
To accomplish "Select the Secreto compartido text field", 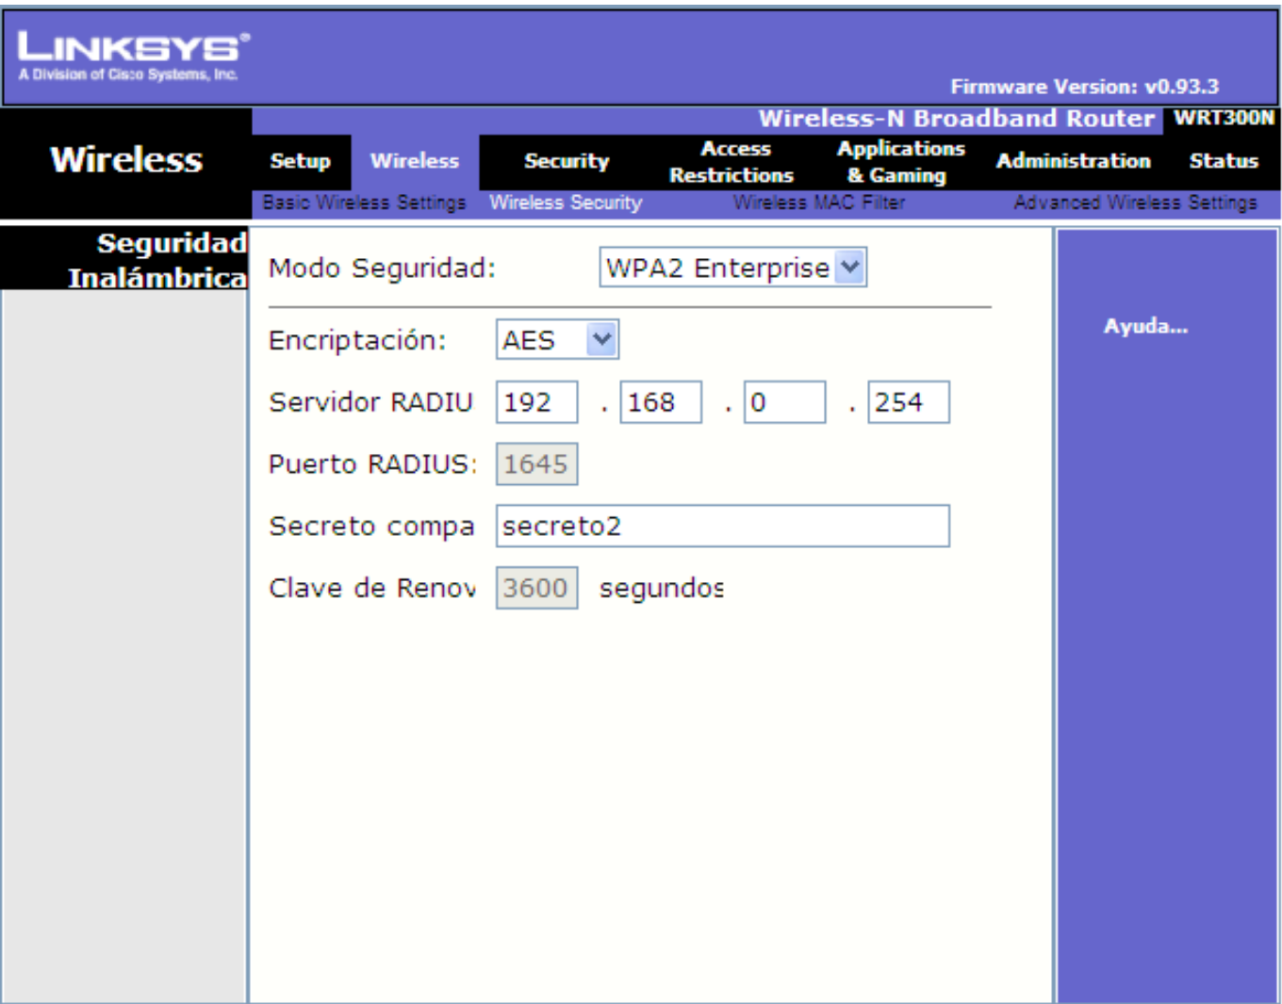I will point(721,527).
